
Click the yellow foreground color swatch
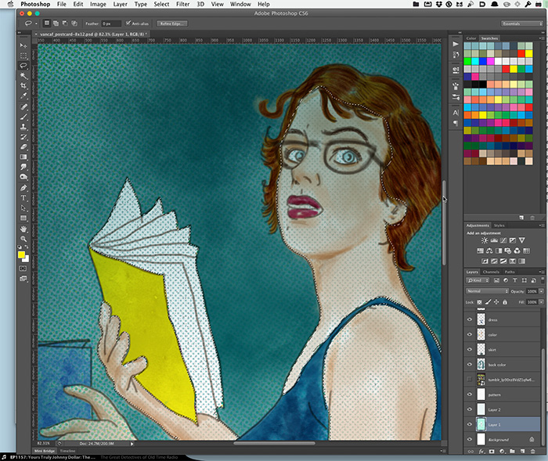(x=21, y=253)
